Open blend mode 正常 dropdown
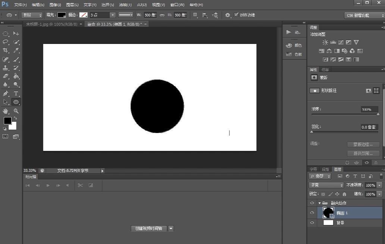 326,185
